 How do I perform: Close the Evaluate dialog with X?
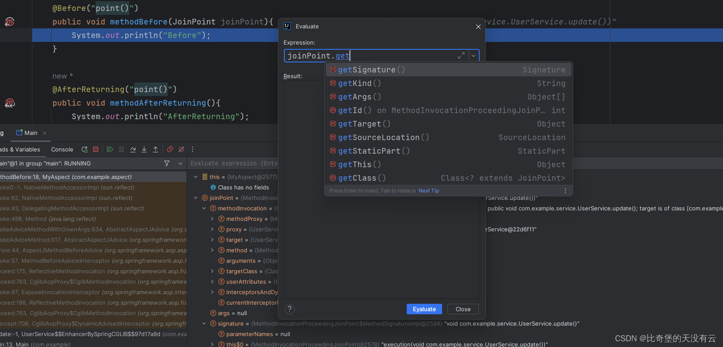click(478, 27)
